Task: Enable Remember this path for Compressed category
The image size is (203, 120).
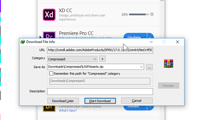Action: click(51, 74)
